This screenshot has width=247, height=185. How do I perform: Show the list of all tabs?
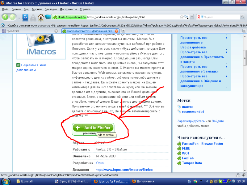[244, 31]
